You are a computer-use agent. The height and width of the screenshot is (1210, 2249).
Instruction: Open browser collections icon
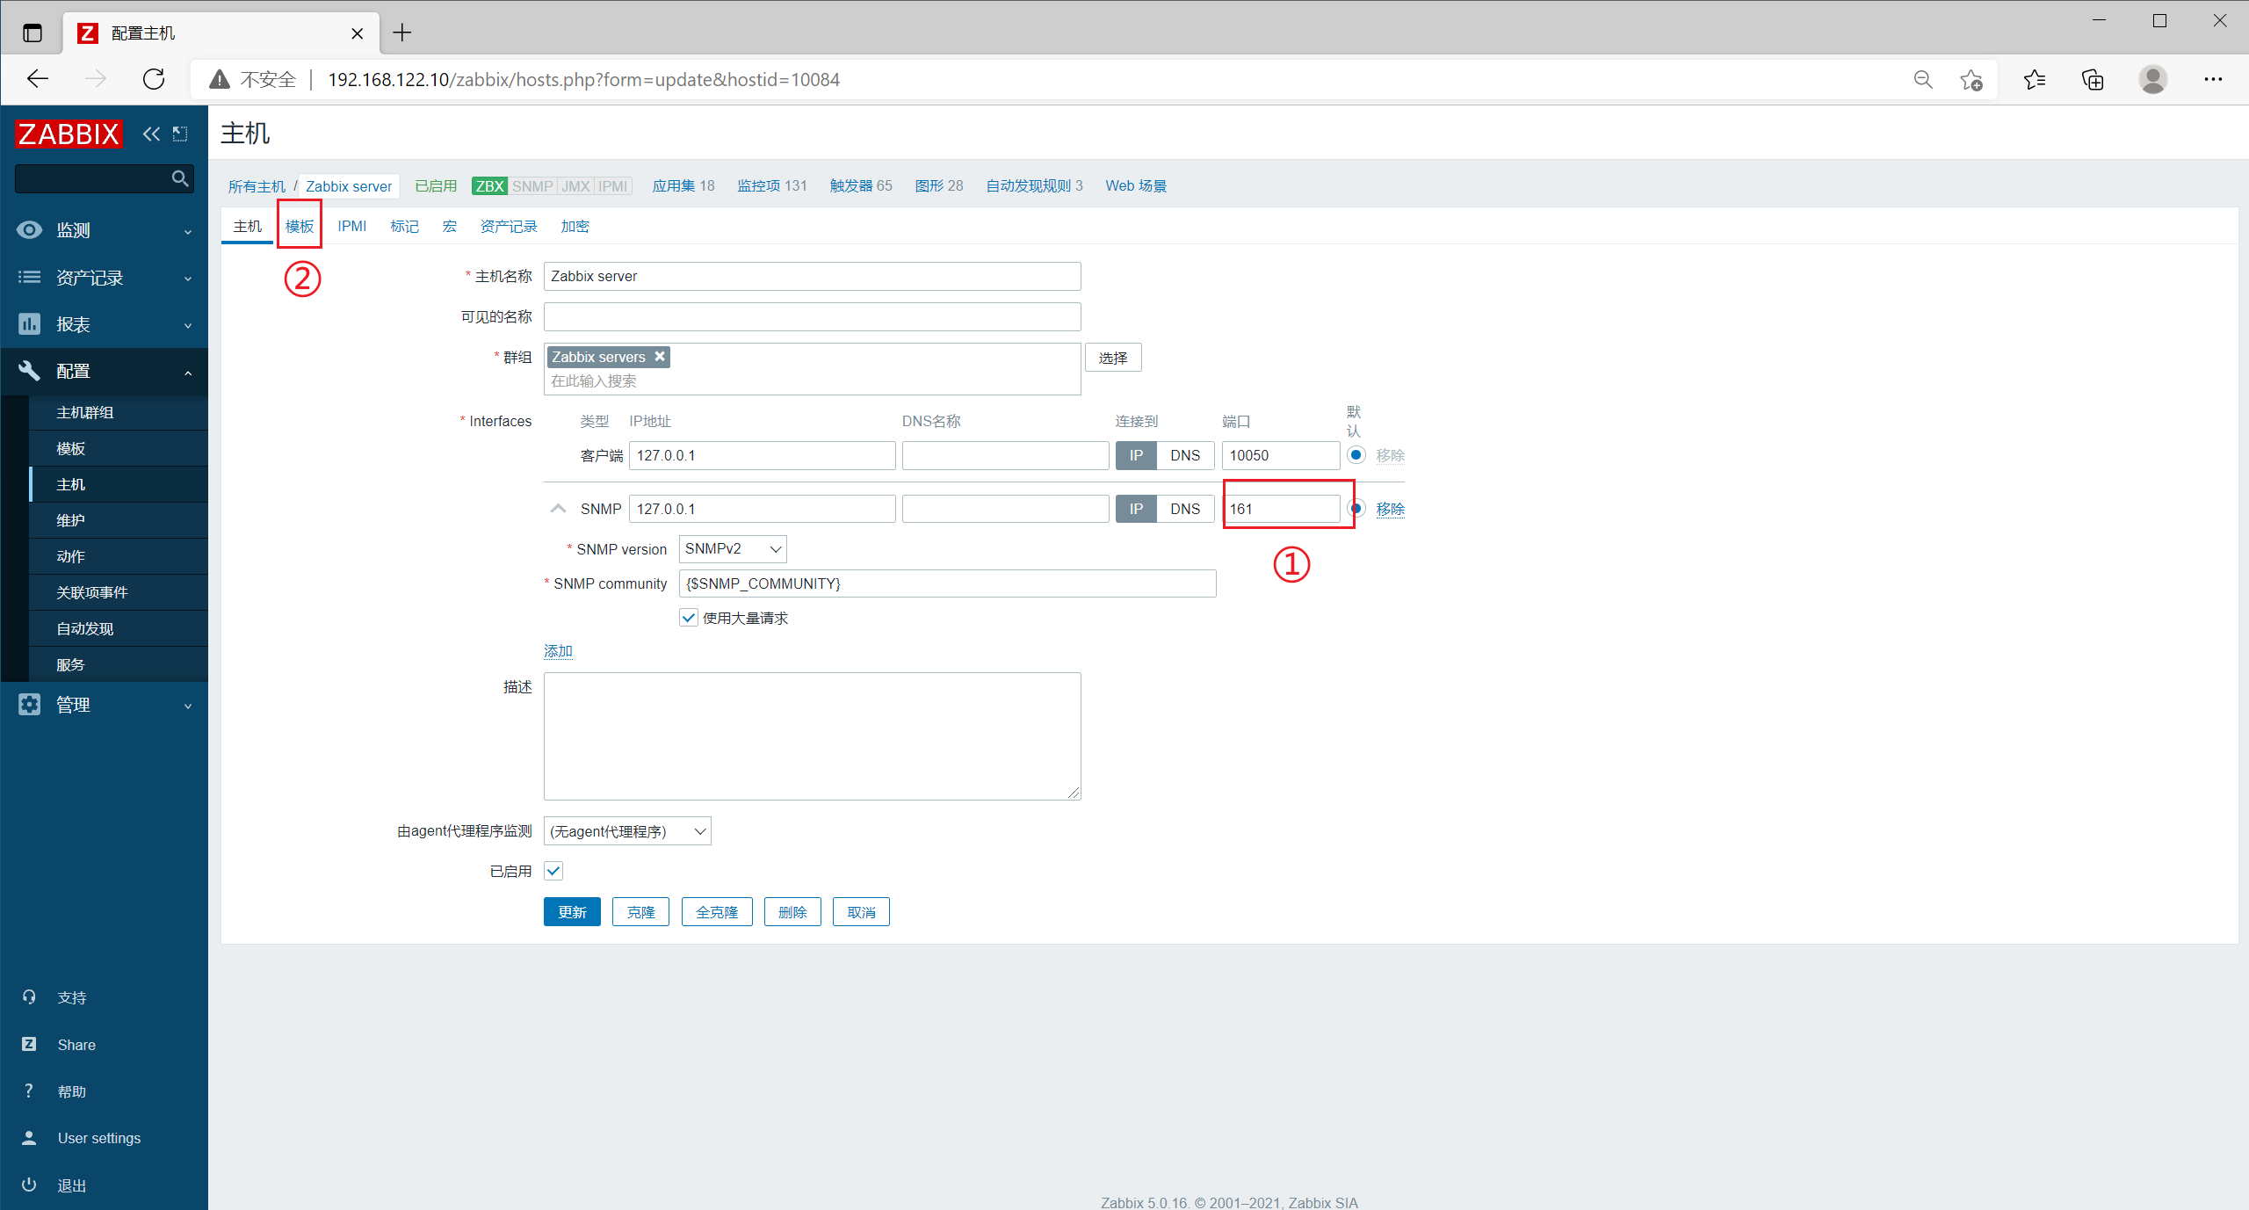pos(2094,80)
